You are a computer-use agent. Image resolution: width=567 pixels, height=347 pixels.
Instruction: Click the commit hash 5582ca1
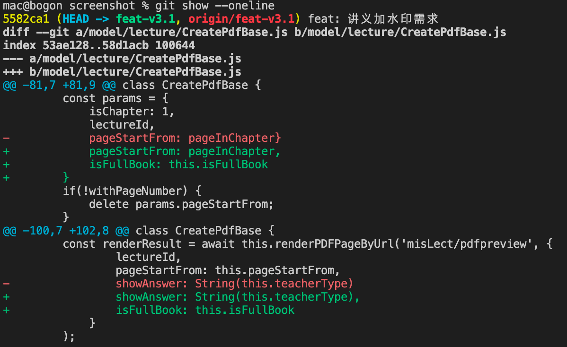pyautogui.click(x=26, y=19)
